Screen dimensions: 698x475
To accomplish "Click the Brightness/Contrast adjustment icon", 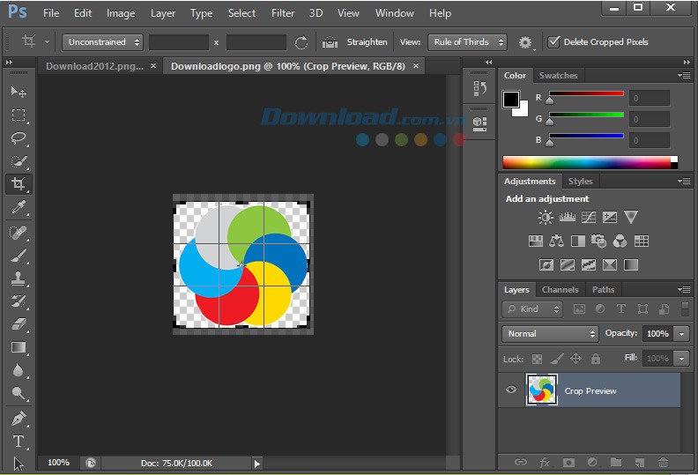I will (546, 217).
